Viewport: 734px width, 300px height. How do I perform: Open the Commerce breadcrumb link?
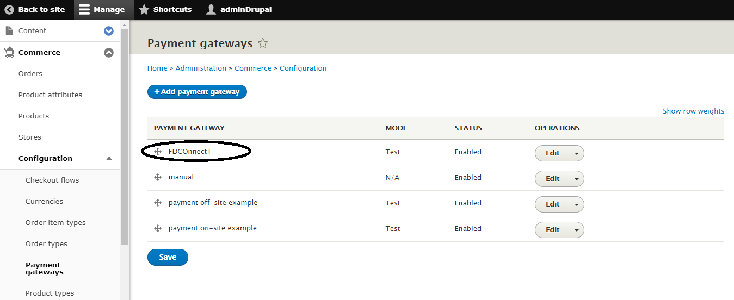coord(253,68)
